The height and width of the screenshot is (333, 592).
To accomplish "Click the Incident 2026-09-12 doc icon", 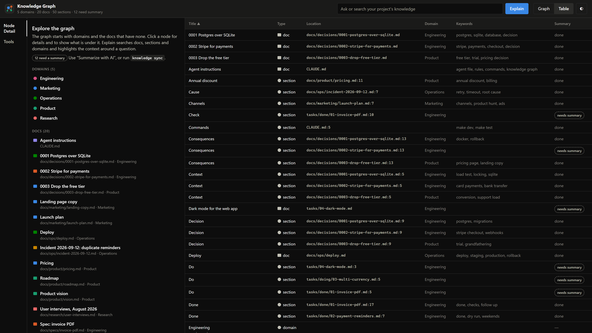I will [35, 248].
